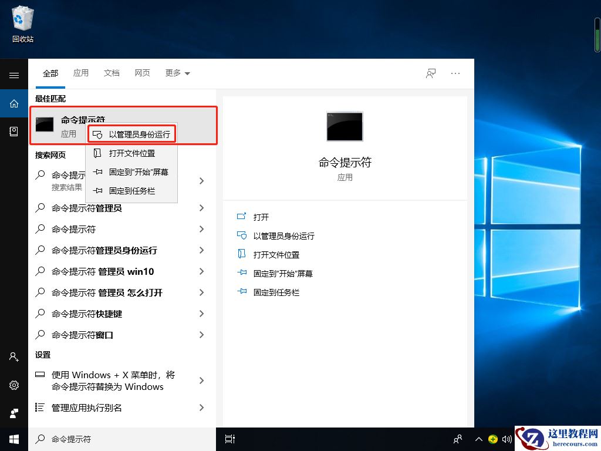Image resolution: width=601 pixels, height=451 pixels.
Task: Click the 打开 link in the right panel
Action: 261,217
